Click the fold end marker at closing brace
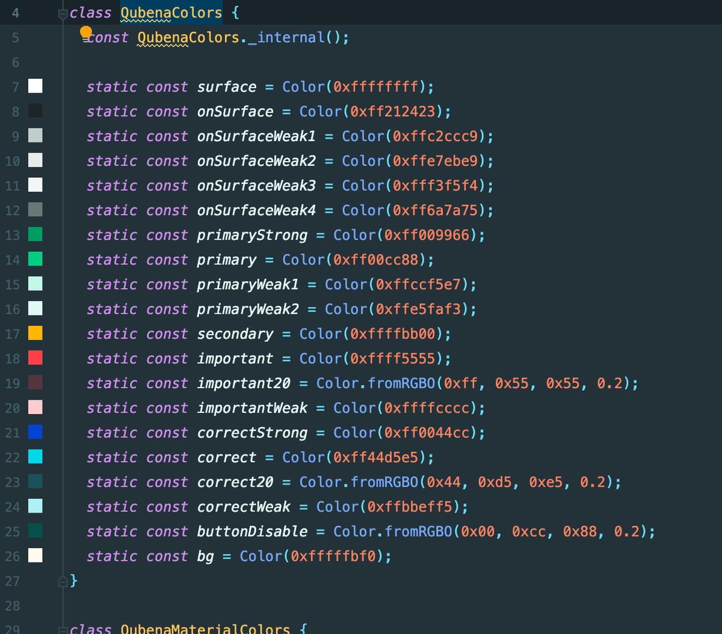The height and width of the screenshot is (634, 722). point(63,581)
